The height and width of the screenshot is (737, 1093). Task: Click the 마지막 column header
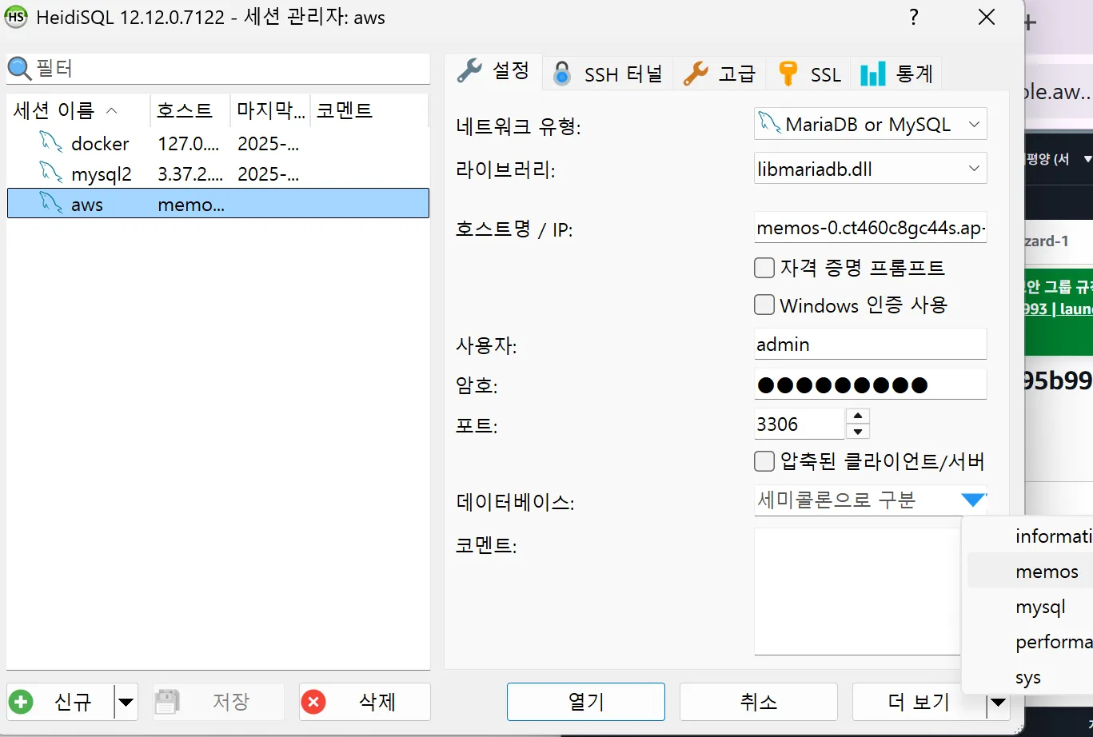pyautogui.click(x=269, y=110)
